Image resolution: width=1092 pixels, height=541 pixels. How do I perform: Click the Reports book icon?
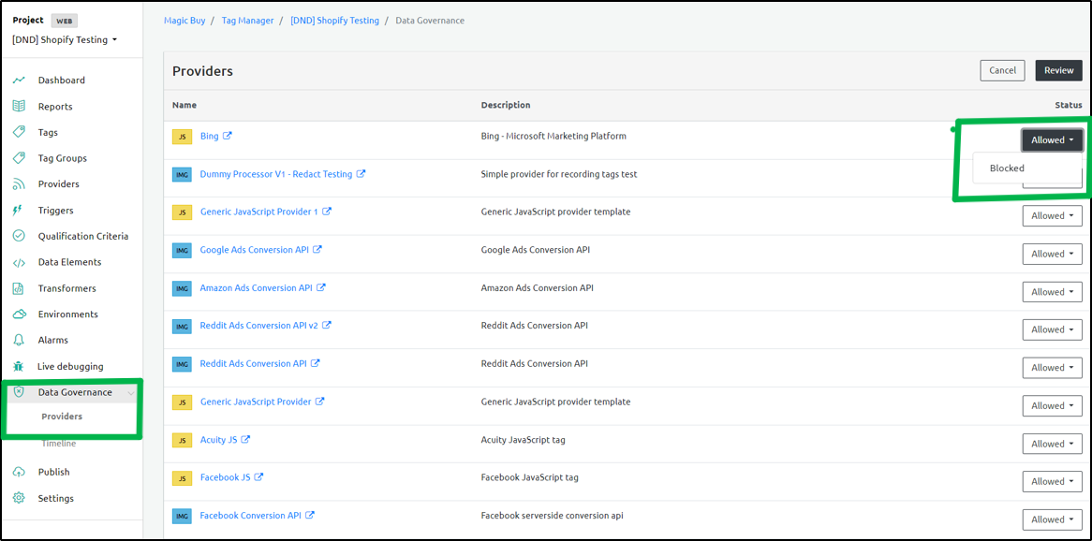coord(19,107)
